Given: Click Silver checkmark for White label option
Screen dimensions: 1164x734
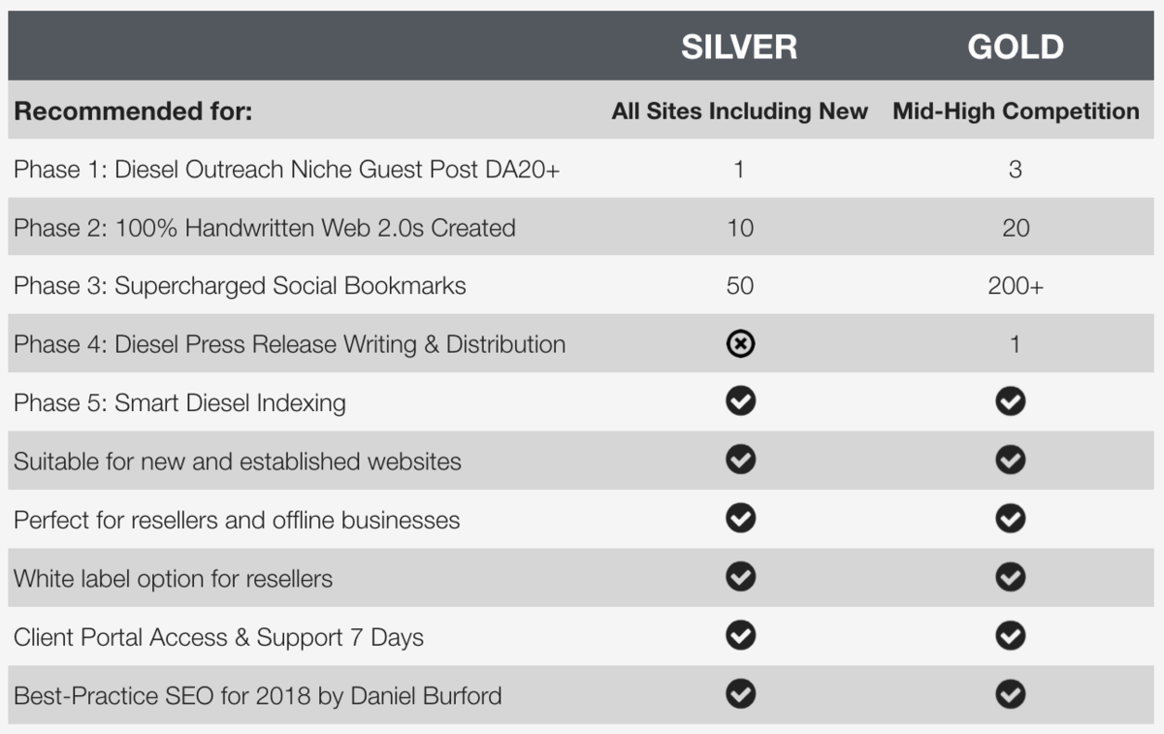Looking at the screenshot, I should pyautogui.click(x=740, y=577).
